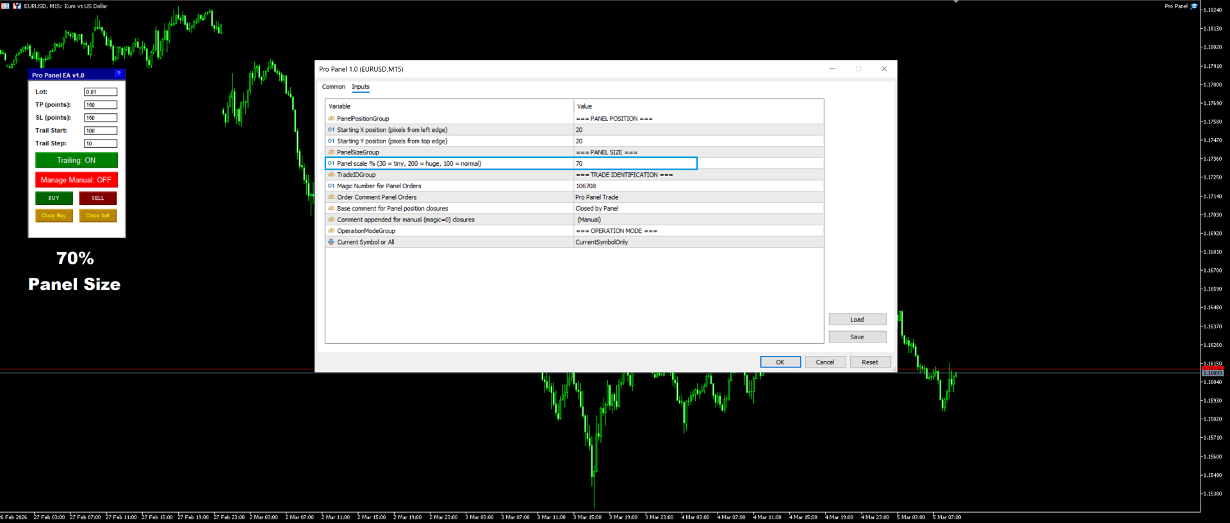
Task: Select the OperationModeGroup row
Action: 575,230
